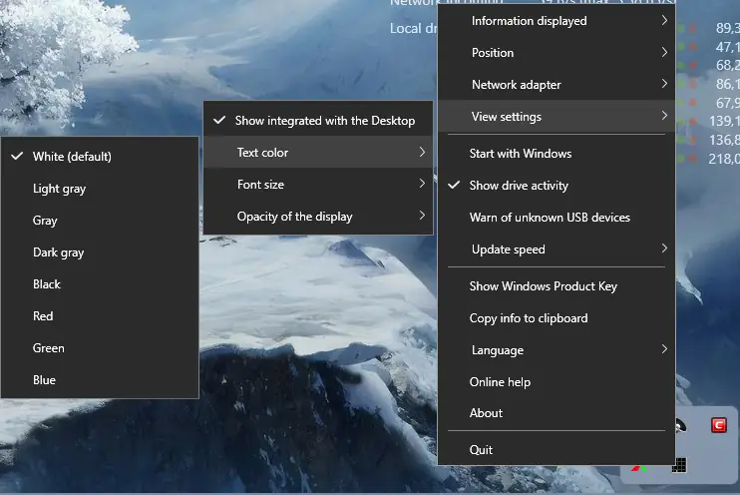Choose Light gray text color
This screenshot has height=495, width=740.
[x=100, y=189]
